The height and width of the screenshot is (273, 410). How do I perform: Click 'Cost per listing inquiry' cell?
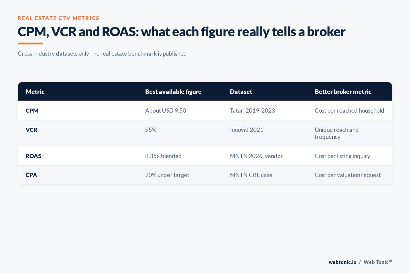pyautogui.click(x=342, y=156)
